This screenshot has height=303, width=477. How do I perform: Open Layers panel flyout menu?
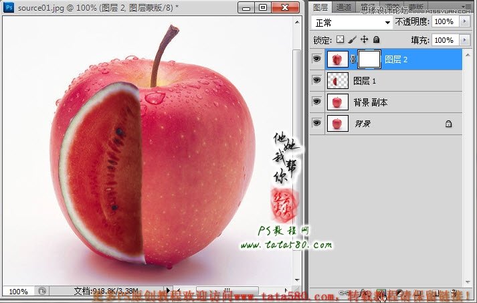coord(465,7)
